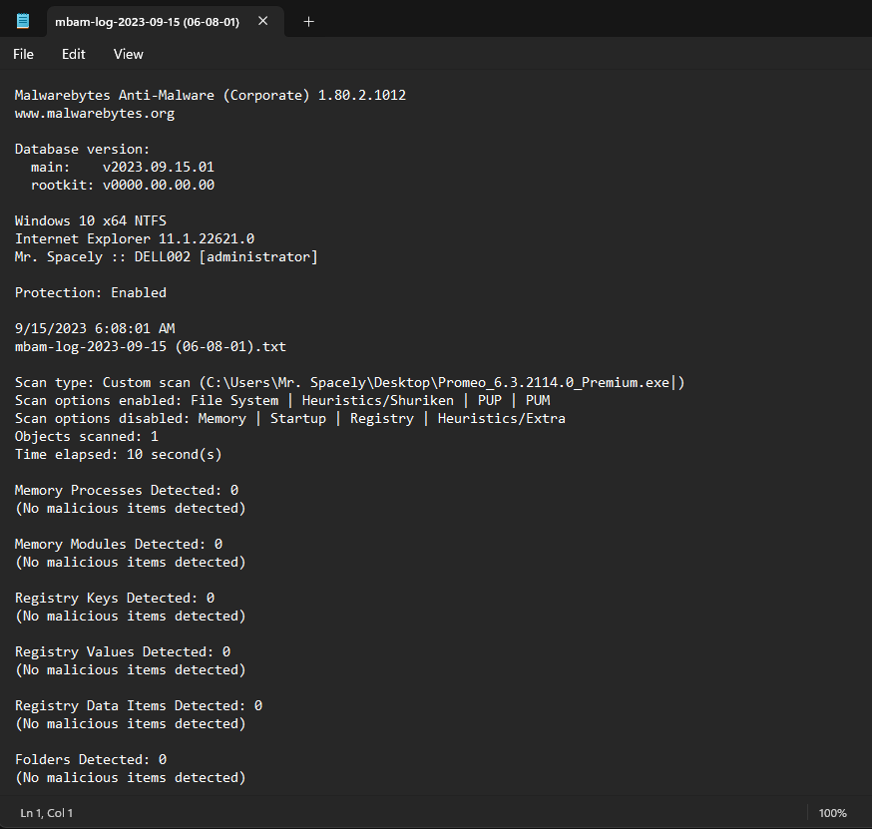Screen dimensions: 872x829
Task: Click the 'Protection: Enabled' line
Action: [x=91, y=292]
